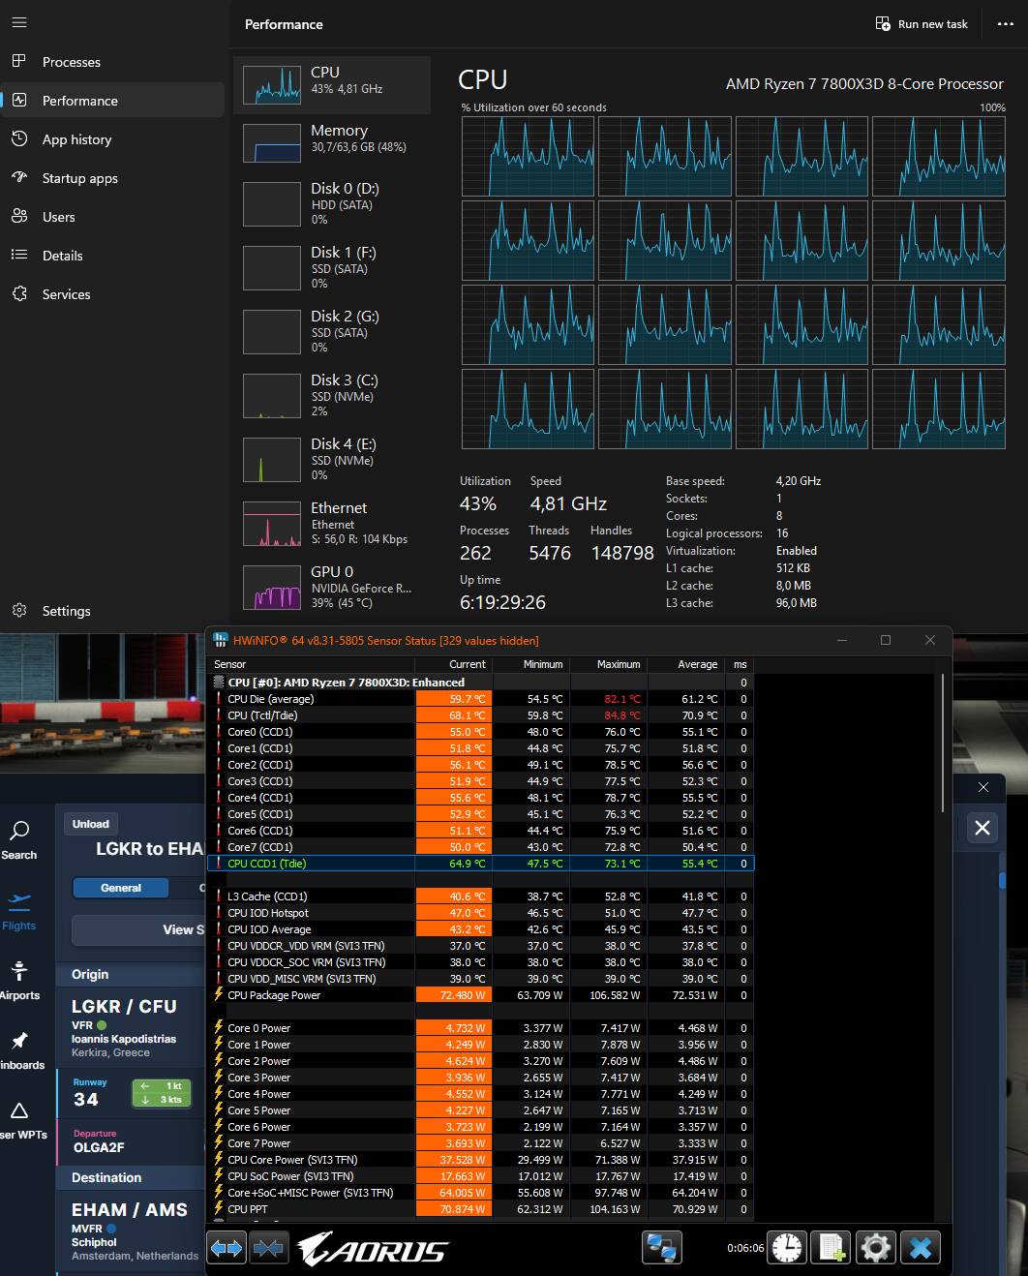Open the Startup apps page
Image resolution: width=1028 pixels, height=1276 pixels.
tap(79, 178)
